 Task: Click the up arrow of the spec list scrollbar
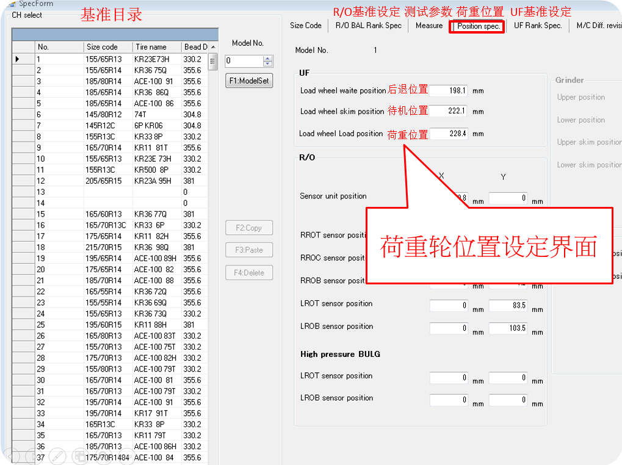click(214, 48)
